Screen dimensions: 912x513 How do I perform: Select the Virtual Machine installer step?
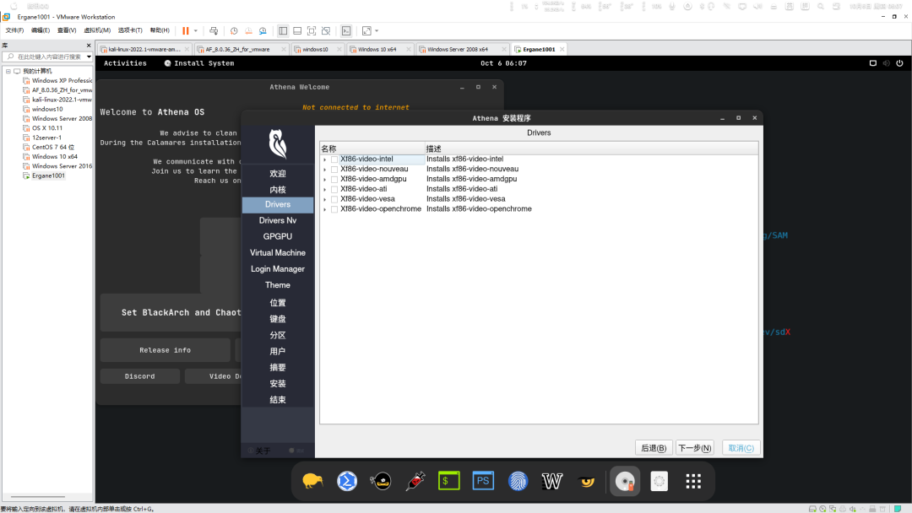(x=278, y=253)
